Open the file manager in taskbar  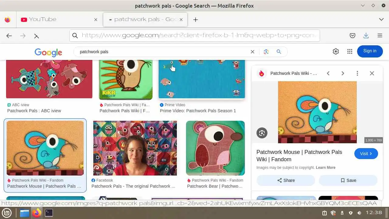point(25,213)
